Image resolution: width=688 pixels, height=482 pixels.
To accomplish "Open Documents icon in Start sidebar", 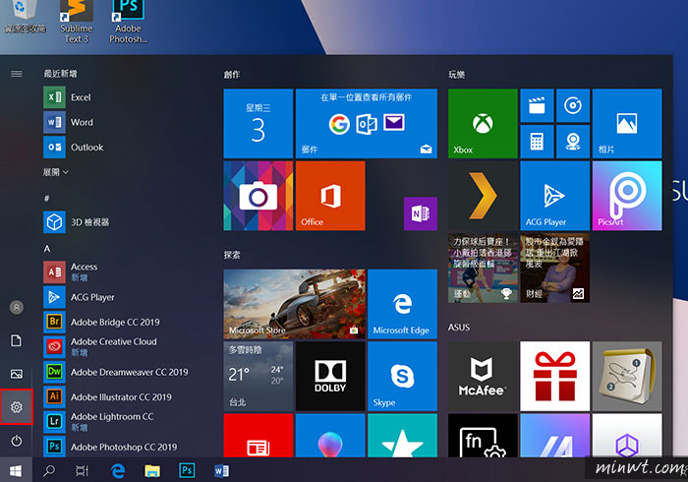I will (17, 340).
